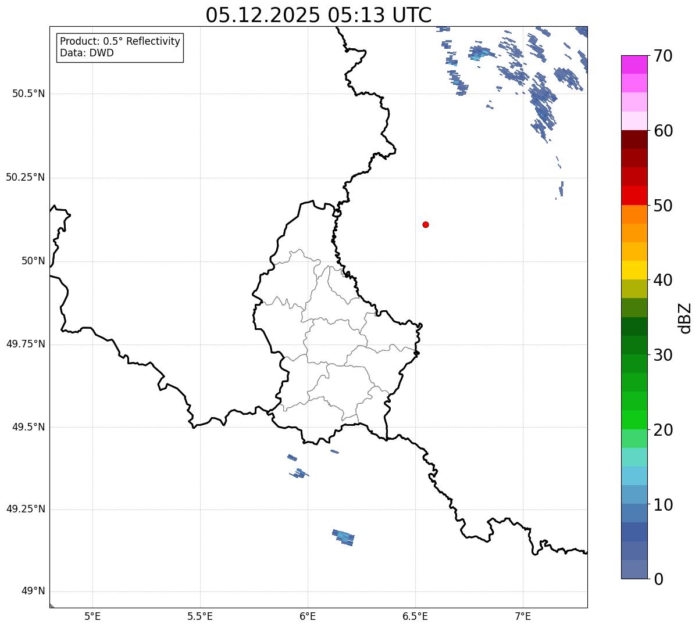Image resolution: width=699 pixels, height=628 pixels.
Task: Click the yellow 40 dBZ colorbar segment
Action: pyautogui.click(x=634, y=270)
